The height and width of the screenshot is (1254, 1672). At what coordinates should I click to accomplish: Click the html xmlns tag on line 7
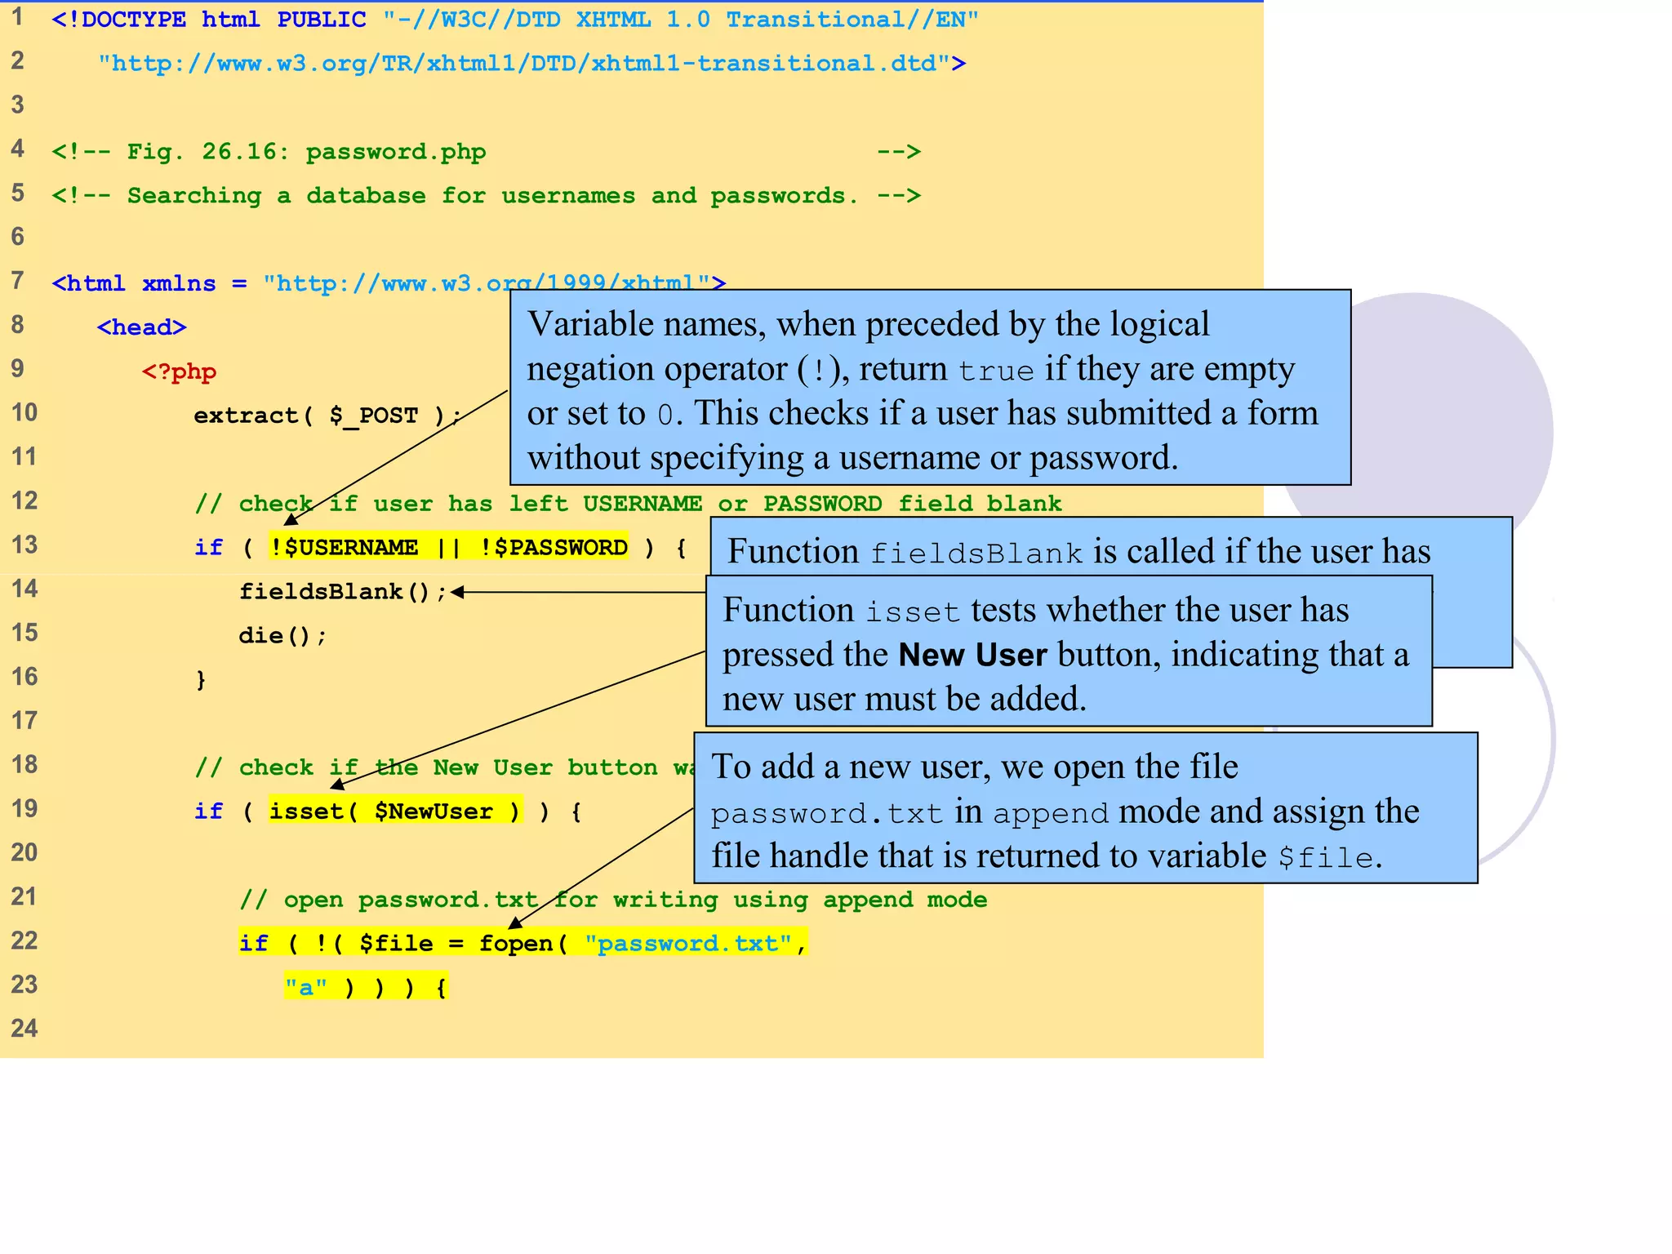point(389,283)
